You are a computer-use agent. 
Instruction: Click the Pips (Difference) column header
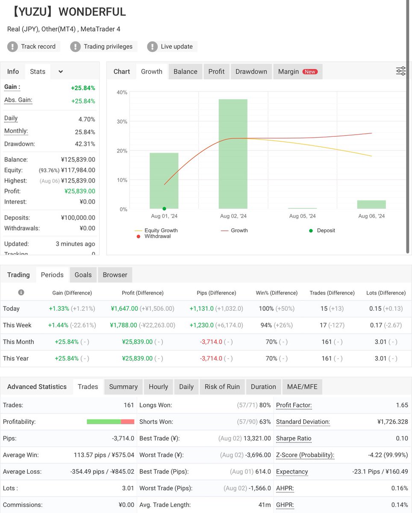pos(216,293)
